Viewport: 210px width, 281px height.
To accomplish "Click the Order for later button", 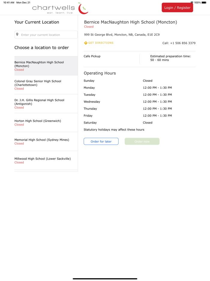I will 101,141.
